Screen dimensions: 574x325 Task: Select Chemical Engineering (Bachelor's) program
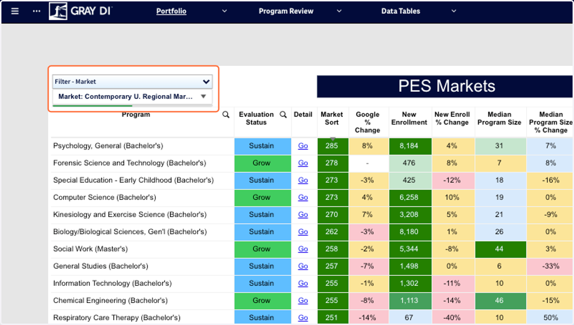coord(110,301)
